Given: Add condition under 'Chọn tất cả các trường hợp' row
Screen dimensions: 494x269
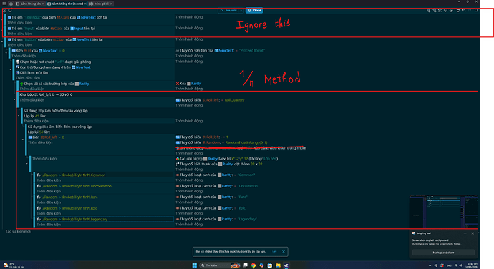Looking at the screenshot, I should point(32,89).
